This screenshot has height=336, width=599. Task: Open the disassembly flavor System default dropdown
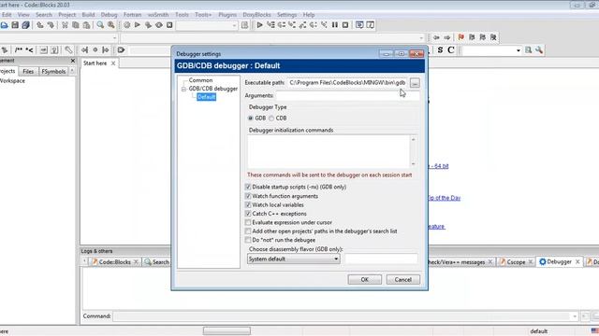pyautogui.click(x=293, y=259)
